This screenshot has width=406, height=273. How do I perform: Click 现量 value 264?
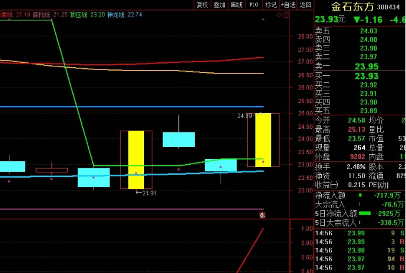tap(360, 148)
